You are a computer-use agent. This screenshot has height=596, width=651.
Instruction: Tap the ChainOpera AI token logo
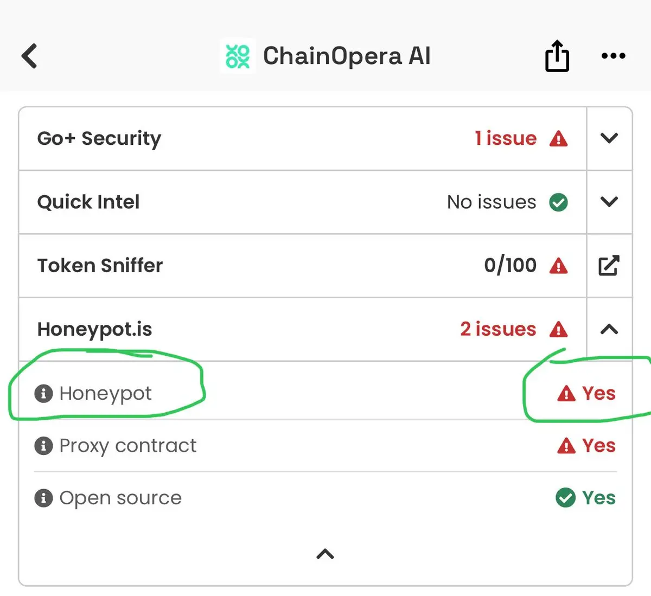tap(237, 56)
